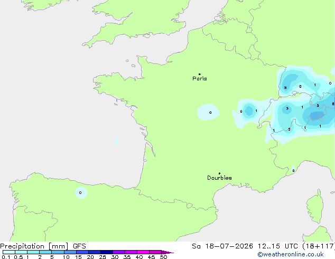Pick the legend swatch between 15 and 20

coord(82,252)
